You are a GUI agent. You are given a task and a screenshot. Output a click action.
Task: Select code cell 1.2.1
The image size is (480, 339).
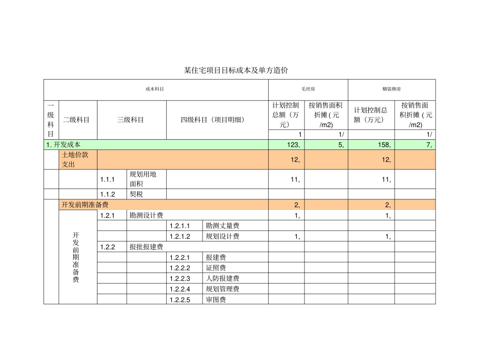point(112,215)
